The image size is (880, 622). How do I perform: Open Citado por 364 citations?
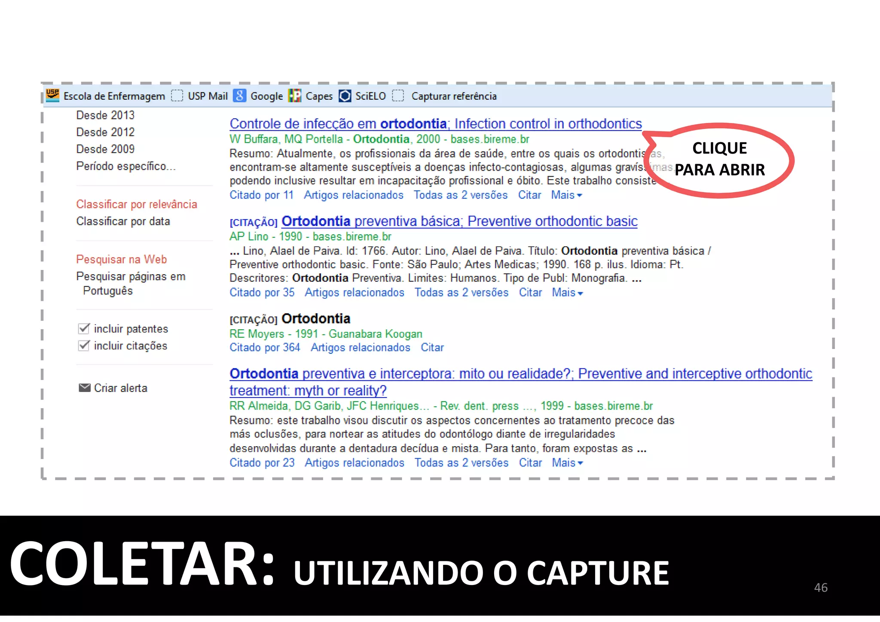[265, 347]
